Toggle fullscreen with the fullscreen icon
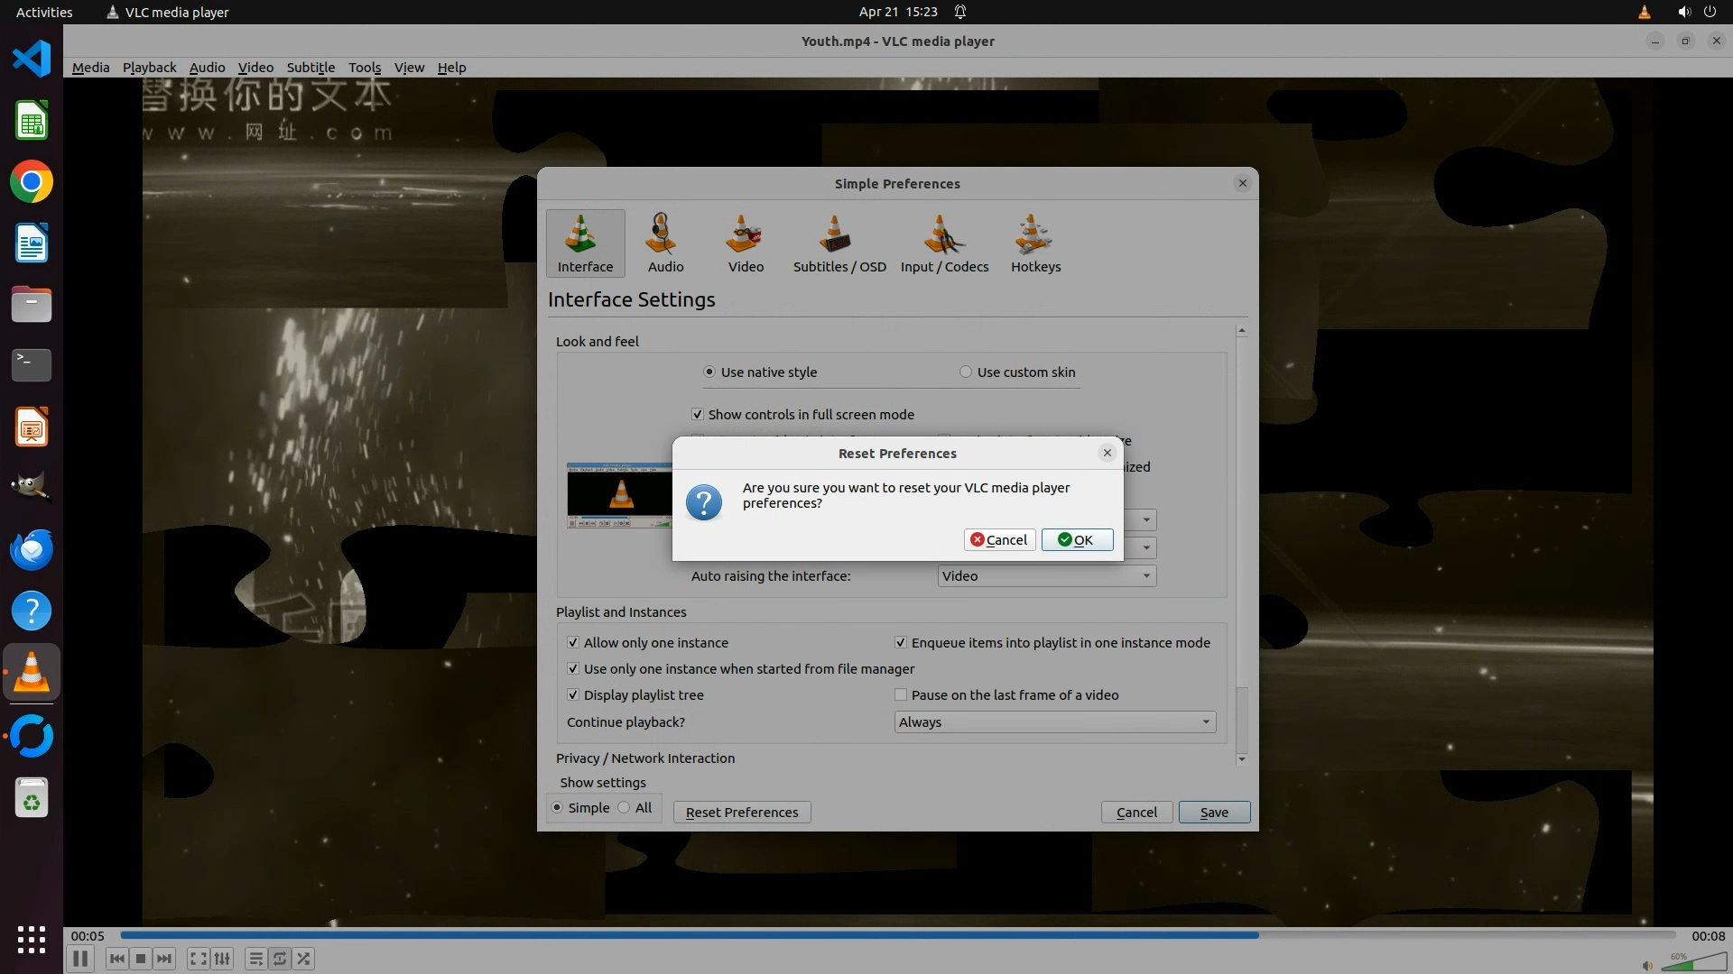 click(198, 959)
